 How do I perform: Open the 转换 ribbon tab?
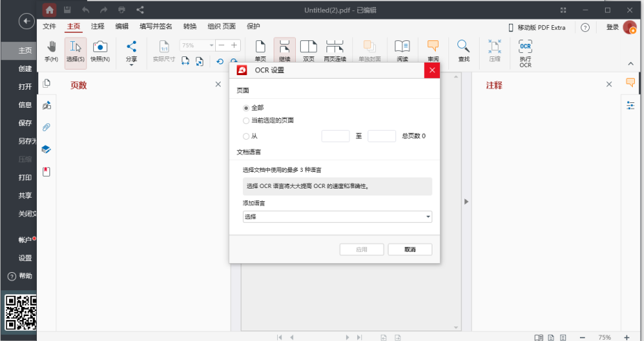(x=190, y=26)
